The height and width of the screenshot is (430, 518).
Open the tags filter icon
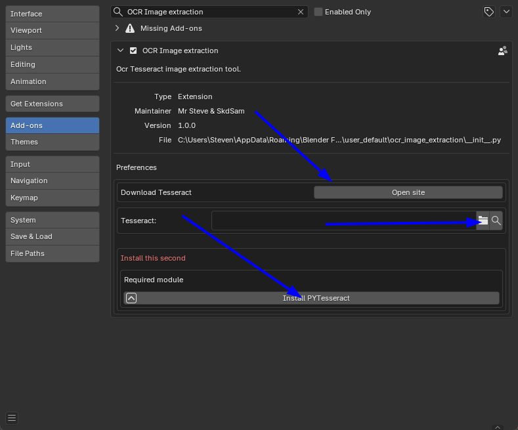coord(488,12)
